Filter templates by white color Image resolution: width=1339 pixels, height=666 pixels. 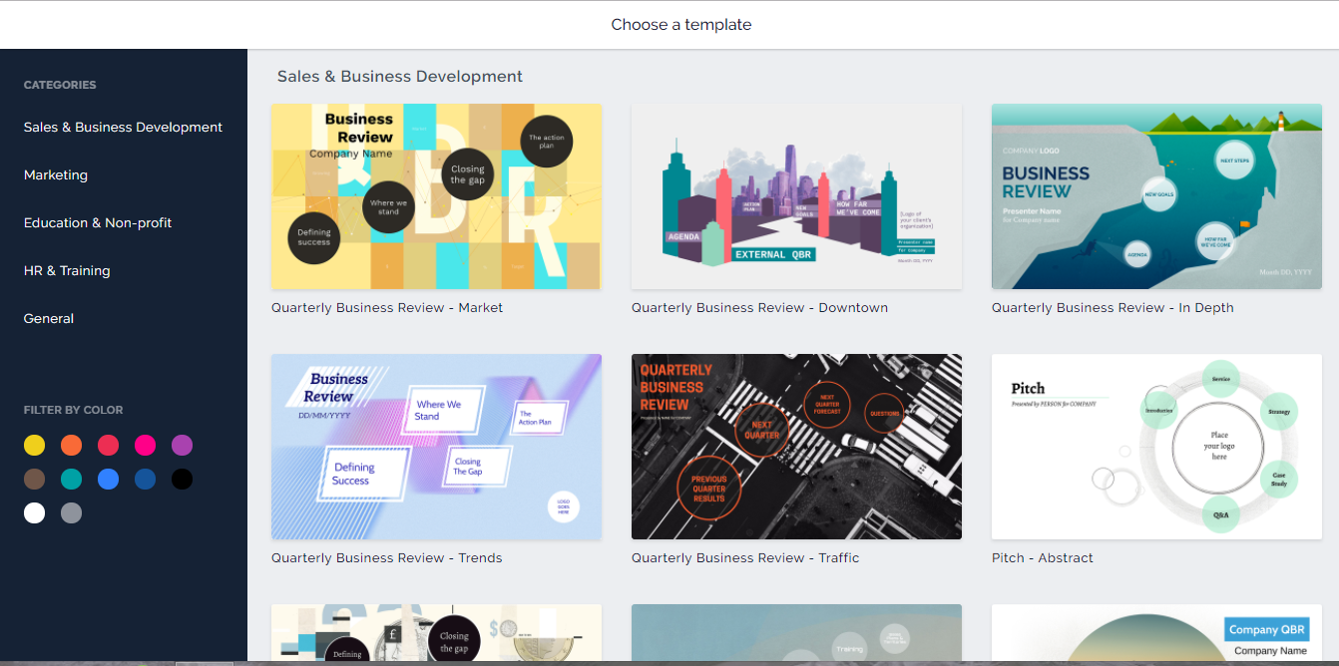point(35,512)
